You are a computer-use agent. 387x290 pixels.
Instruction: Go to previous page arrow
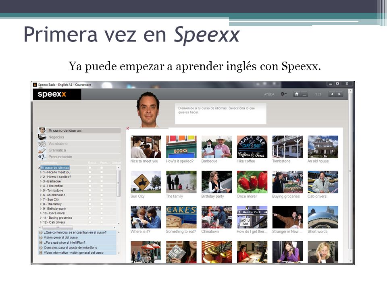pyautogui.click(x=332, y=94)
